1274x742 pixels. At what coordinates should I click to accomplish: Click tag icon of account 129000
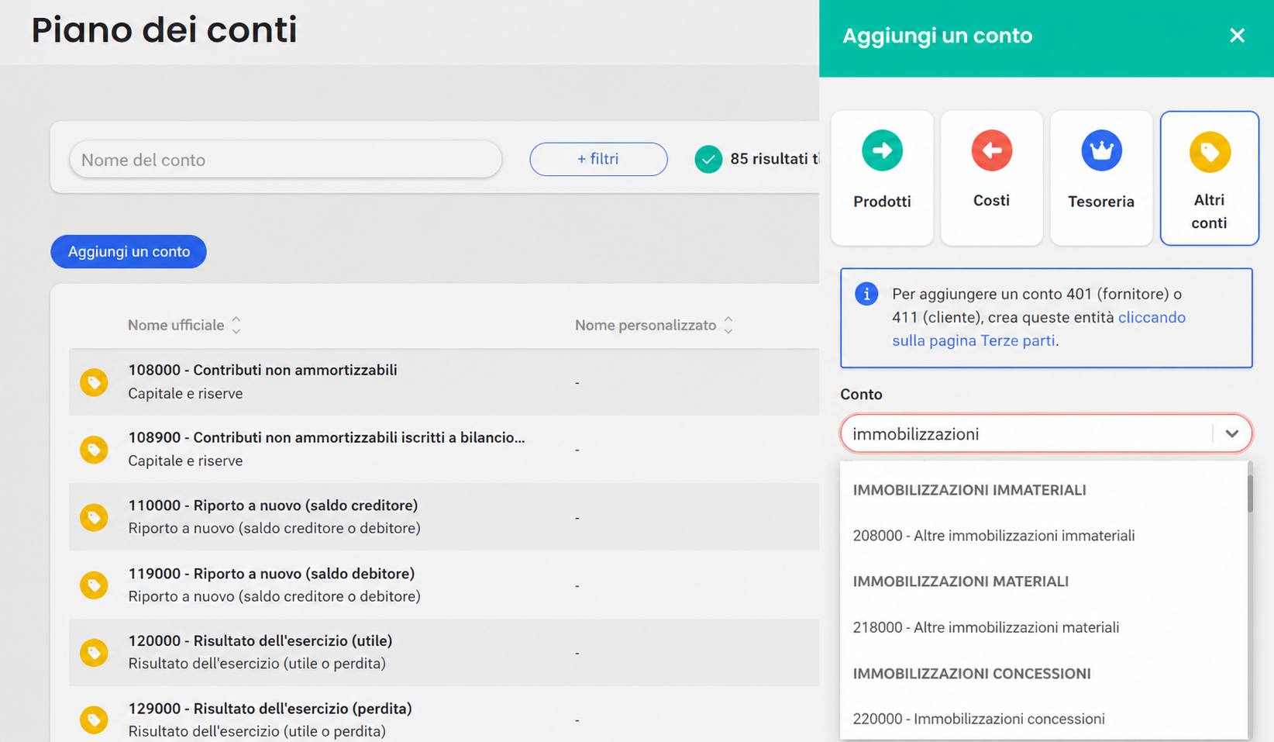click(94, 720)
